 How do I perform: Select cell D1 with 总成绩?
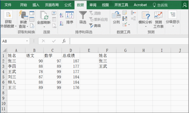[71, 56]
